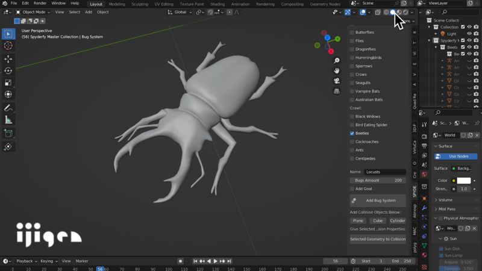482x271 pixels.
Task: Open the Material properties tab icon
Action: tap(424, 255)
